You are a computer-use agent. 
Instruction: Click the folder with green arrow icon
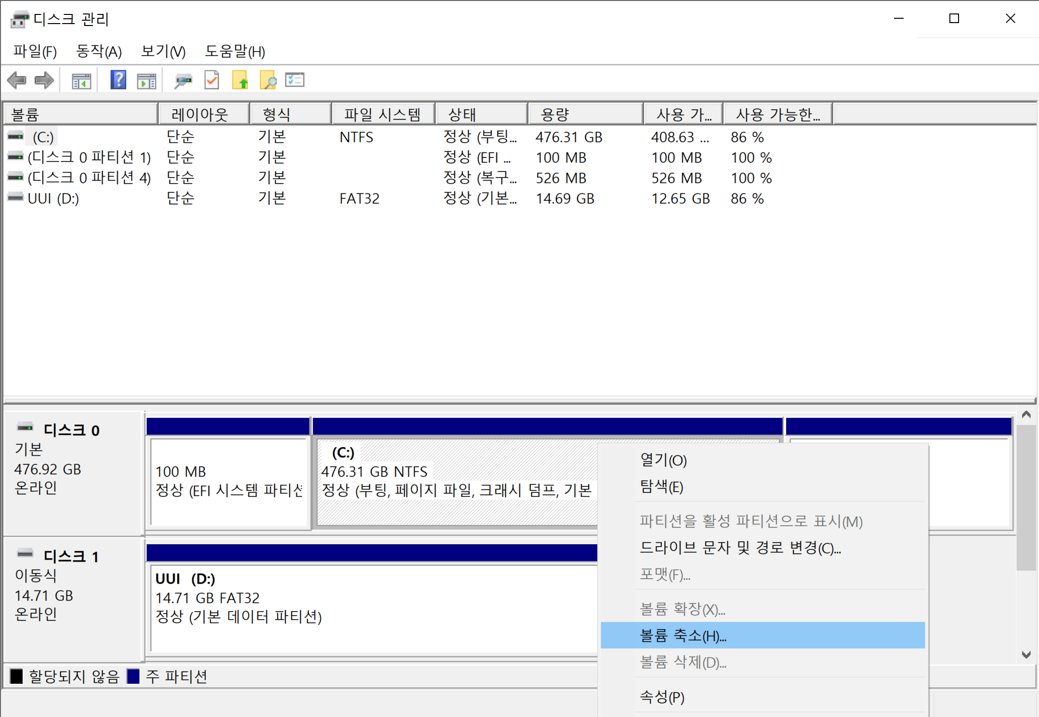tap(240, 80)
